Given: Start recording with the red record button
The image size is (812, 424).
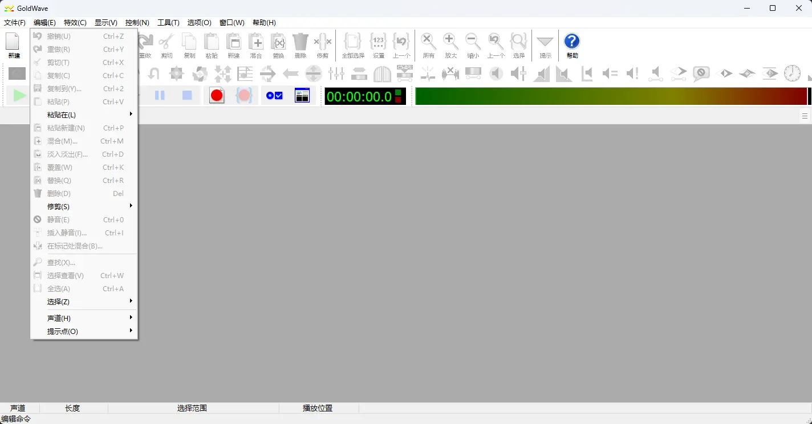Looking at the screenshot, I should 217,96.
